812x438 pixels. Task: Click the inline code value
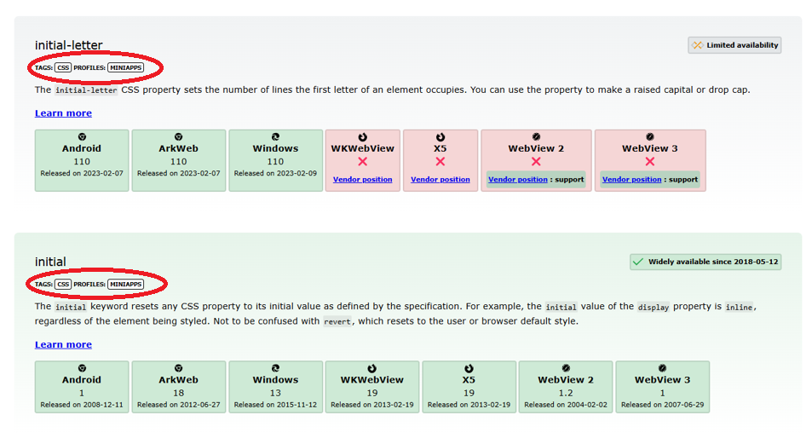pyautogui.click(x=739, y=307)
